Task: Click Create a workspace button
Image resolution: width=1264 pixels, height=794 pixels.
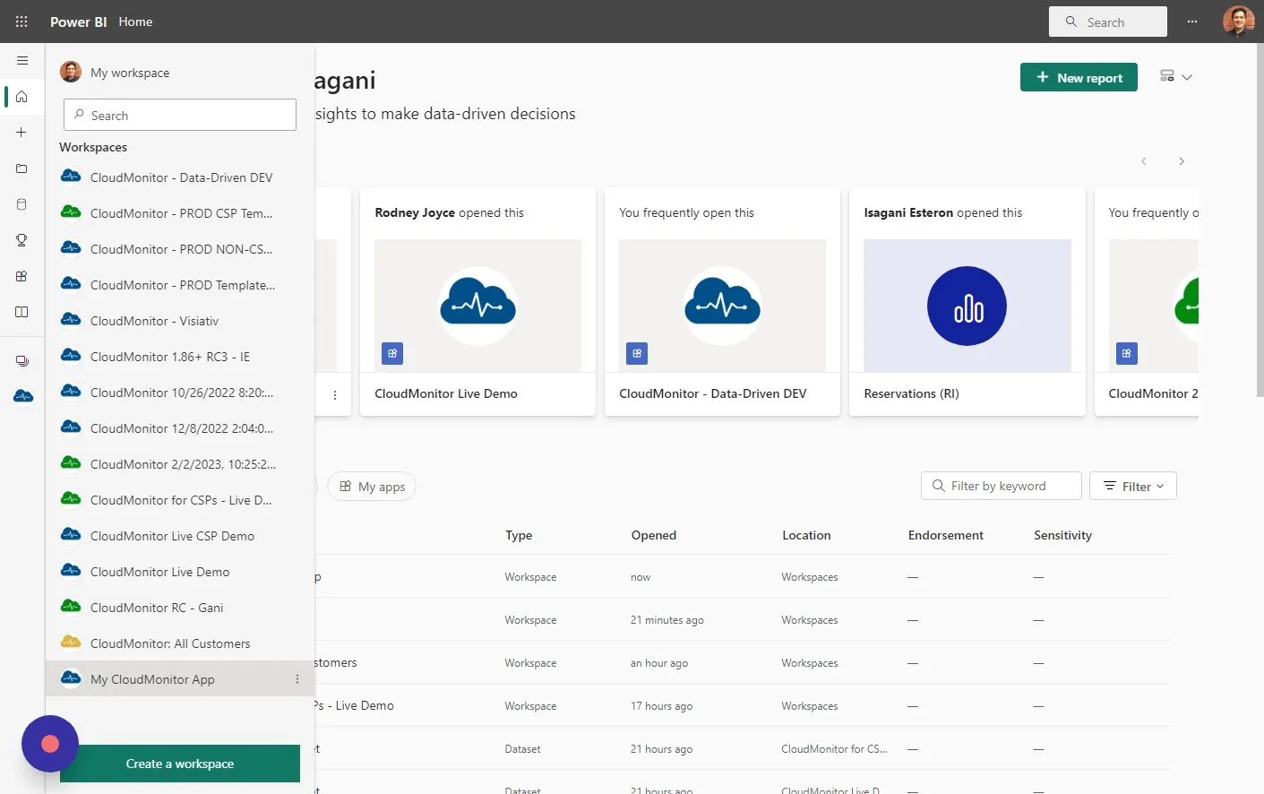Action: point(180,764)
